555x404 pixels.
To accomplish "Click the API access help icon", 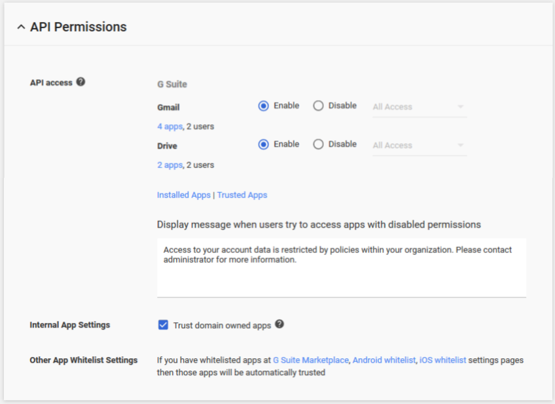I will tap(81, 82).
